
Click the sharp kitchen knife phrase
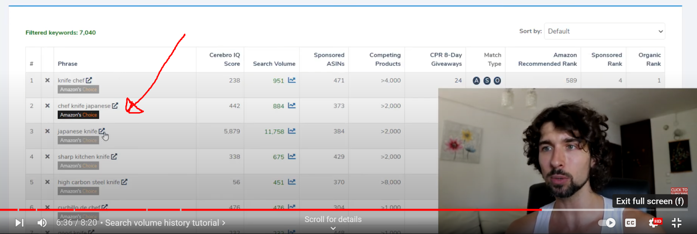pyautogui.click(x=84, y=157)
